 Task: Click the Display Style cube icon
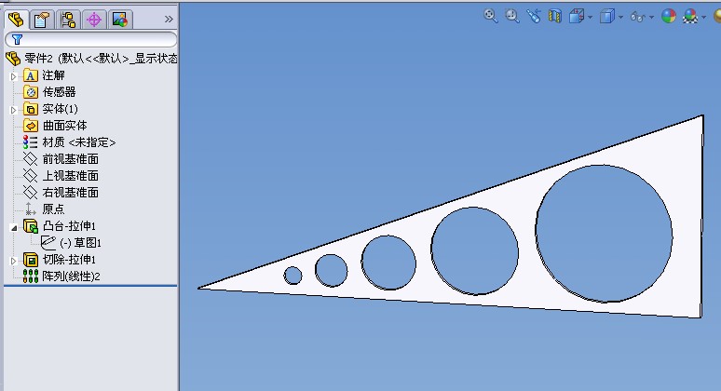607,17
